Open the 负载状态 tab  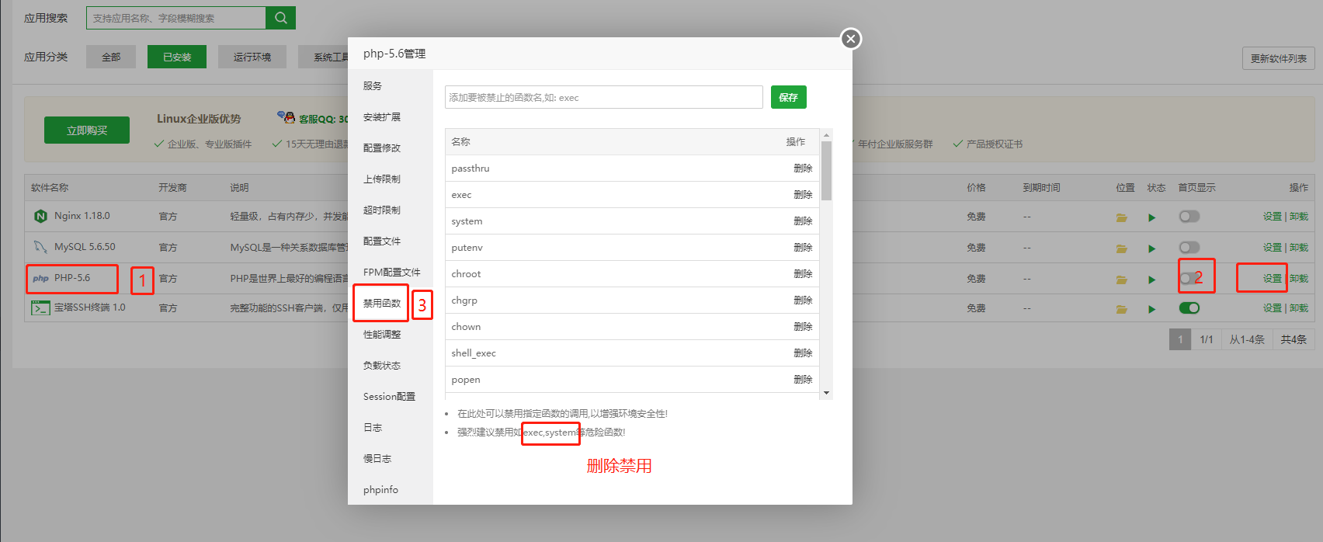(x=382, y=366)
